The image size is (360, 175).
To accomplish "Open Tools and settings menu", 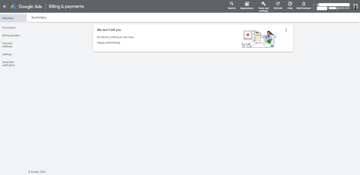I will [263, 7].
